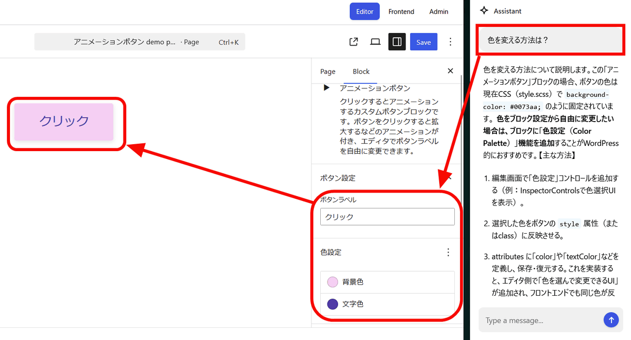
Task: Open the document title command palette
Action: [x=139, y=42]
